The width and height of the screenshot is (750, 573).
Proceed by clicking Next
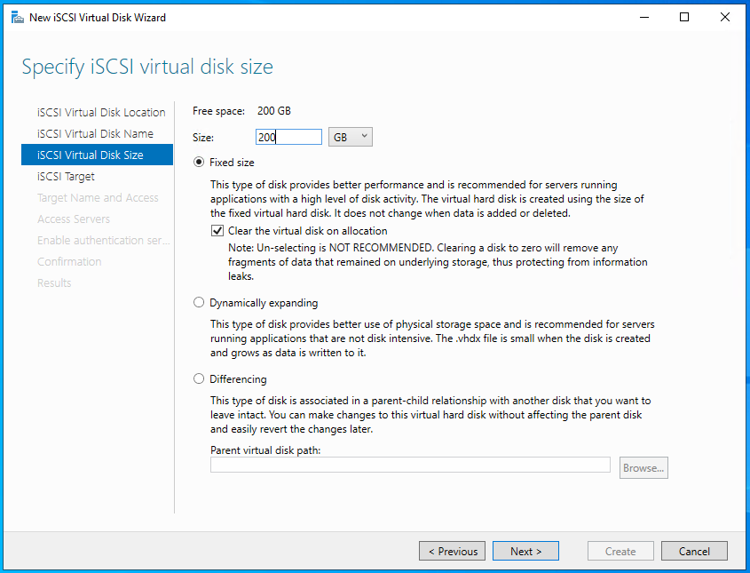tap(525, 551)
